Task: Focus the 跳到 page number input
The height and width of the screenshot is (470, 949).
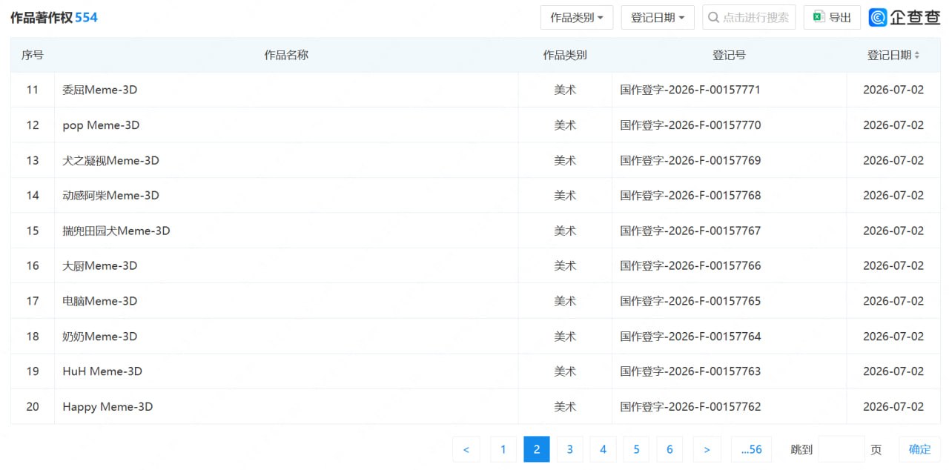Action: pos(841,449)
